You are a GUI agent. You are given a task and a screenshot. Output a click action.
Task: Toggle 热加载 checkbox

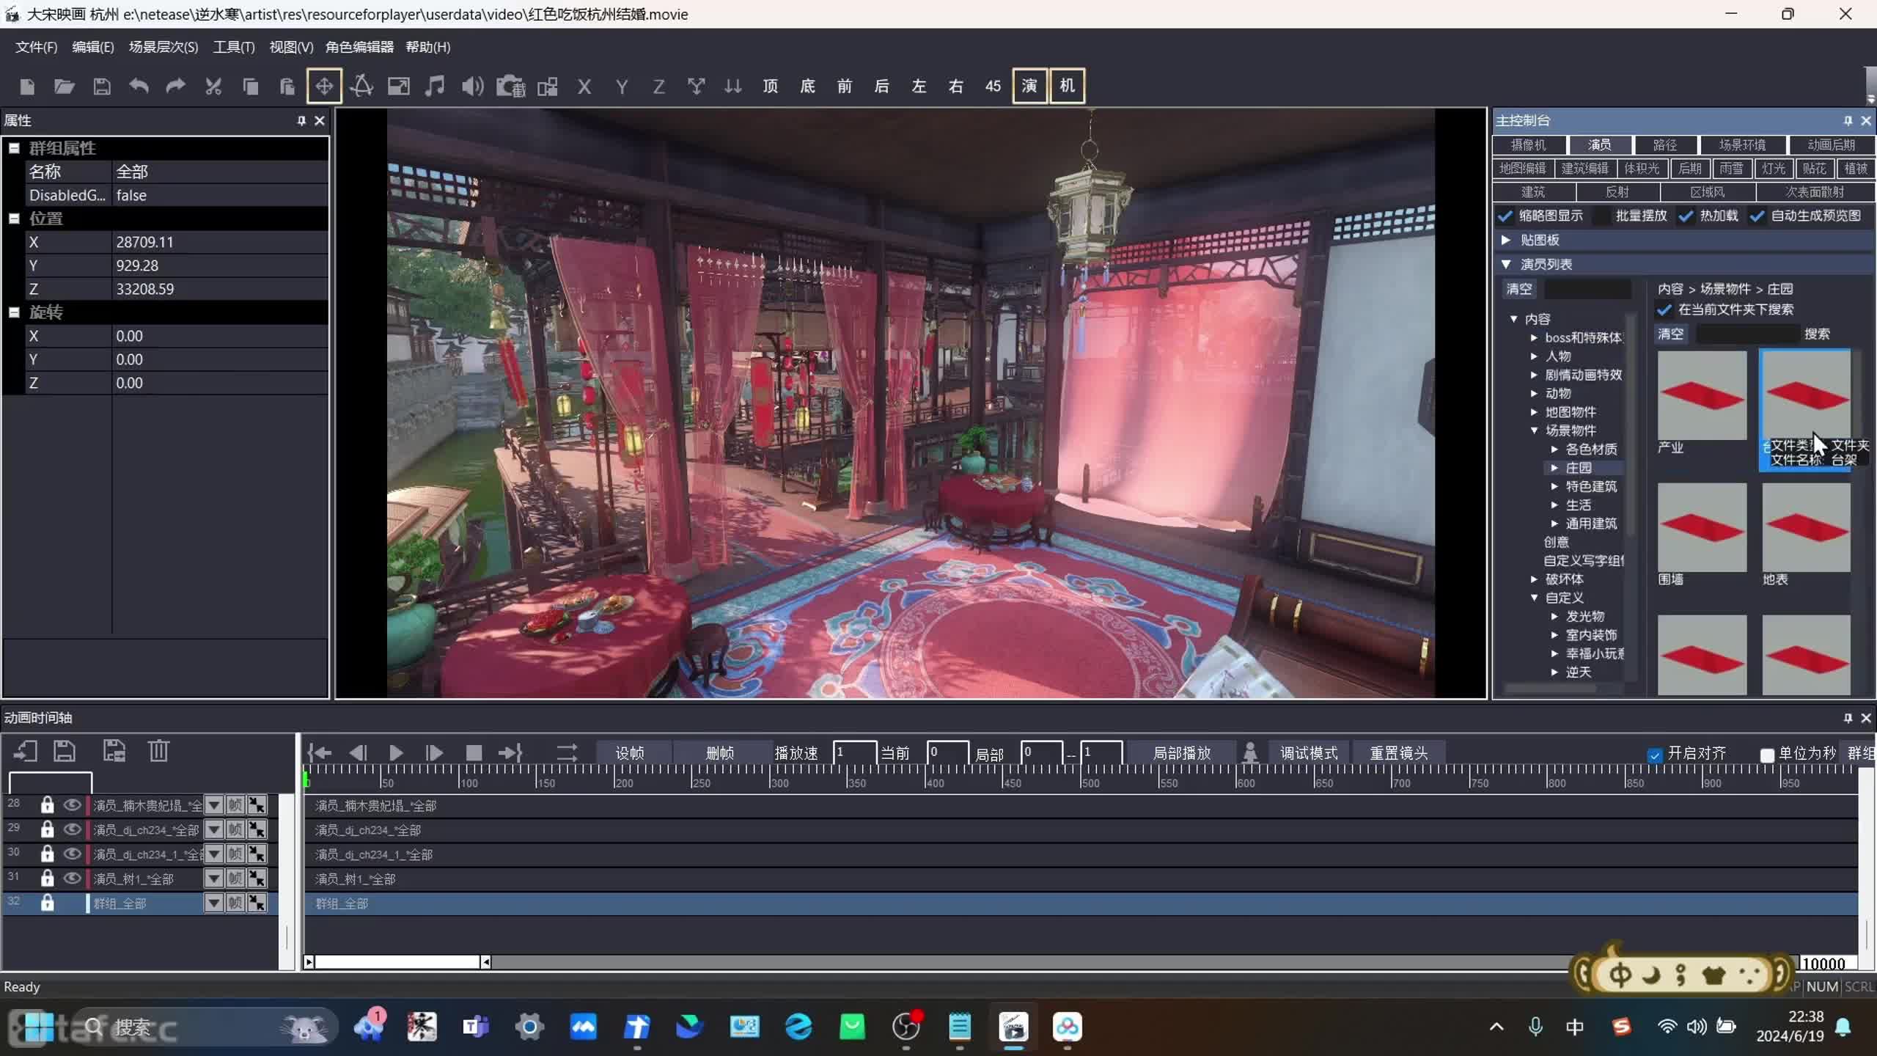click(x=1686, y=216)
